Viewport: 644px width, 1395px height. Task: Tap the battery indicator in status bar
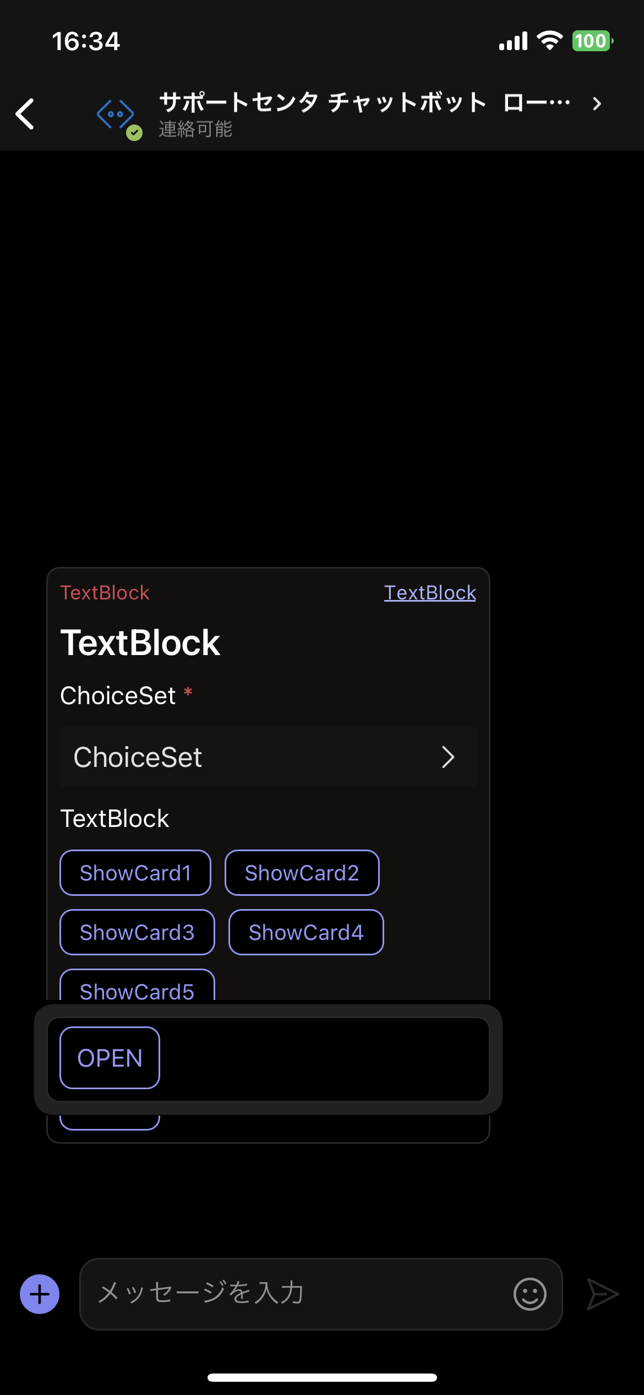pos(593,41)
